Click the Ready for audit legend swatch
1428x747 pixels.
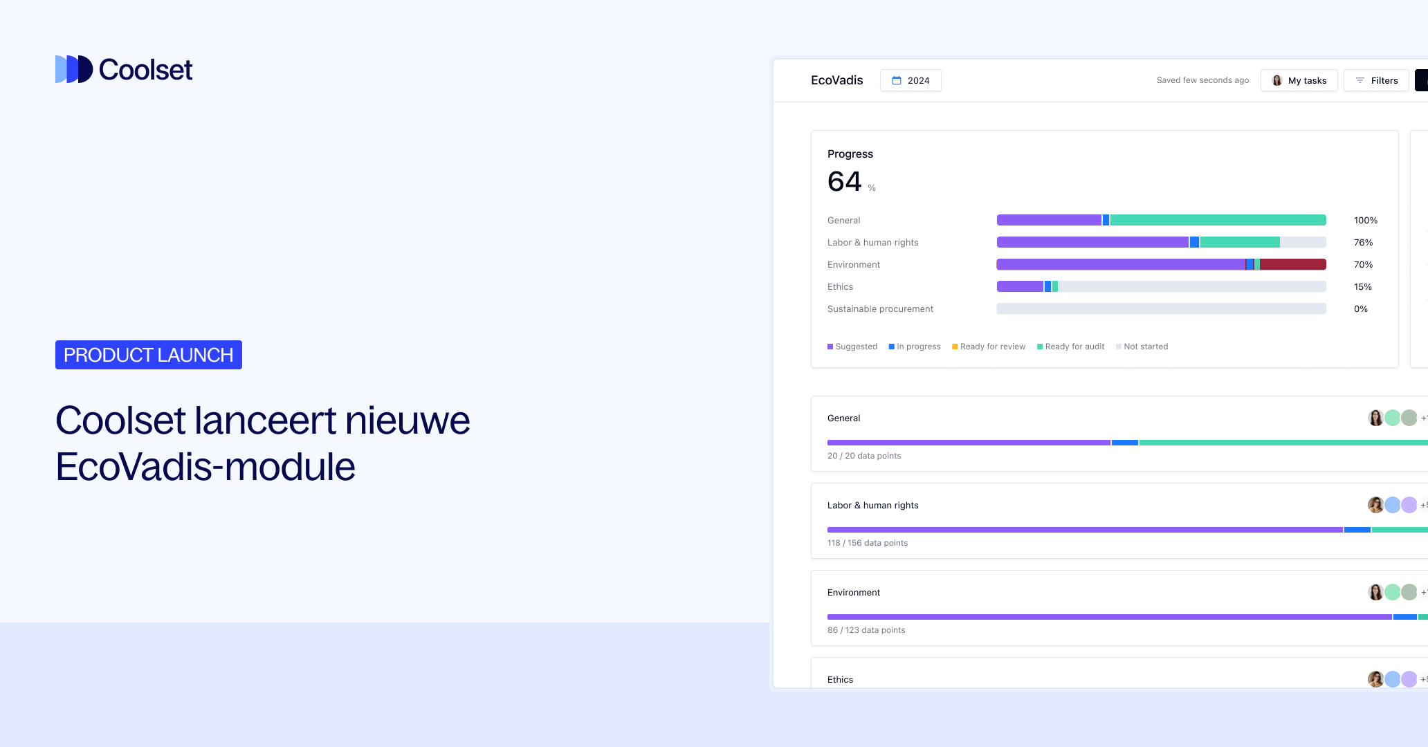pos(1040,347)
